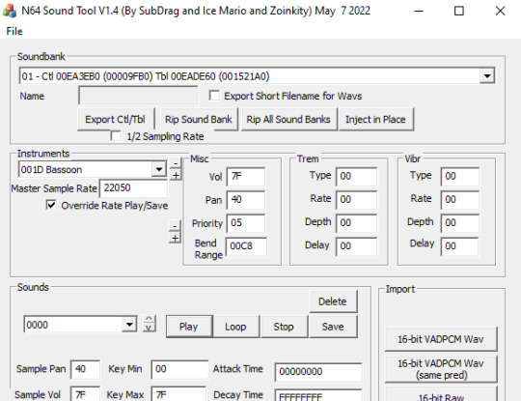
Task: Click the Vibr Depth field
Action: 460,222
